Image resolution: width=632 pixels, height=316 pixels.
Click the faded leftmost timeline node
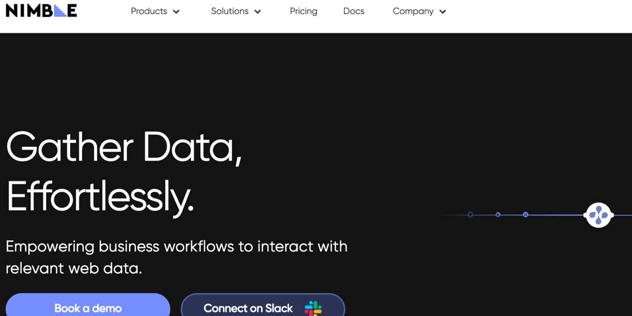(x=470, y=215)
